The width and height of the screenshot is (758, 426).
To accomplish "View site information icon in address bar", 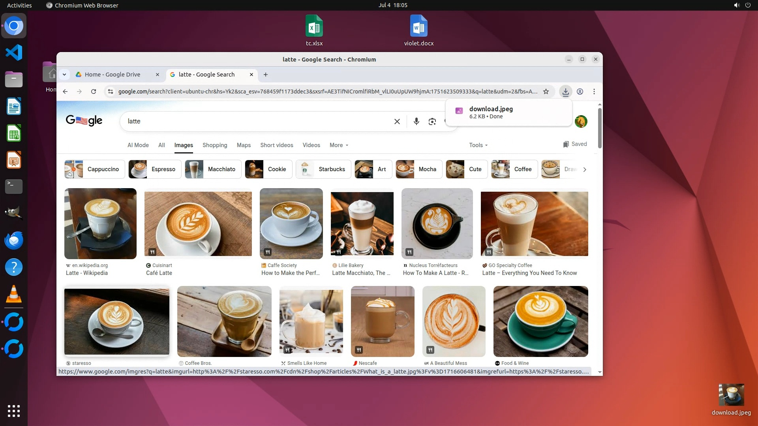I will point(111,92).
